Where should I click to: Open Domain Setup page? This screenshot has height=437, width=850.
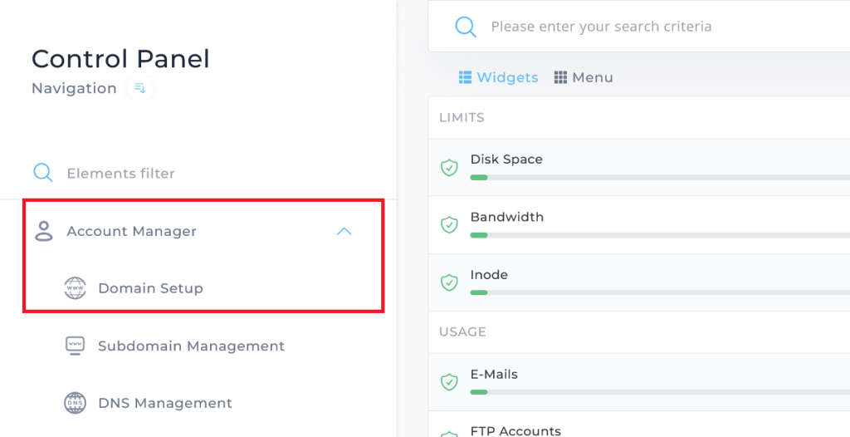tap(150, 288)
